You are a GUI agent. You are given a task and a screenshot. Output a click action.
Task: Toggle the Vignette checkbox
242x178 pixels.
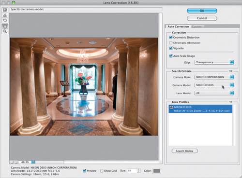point(171,48)
